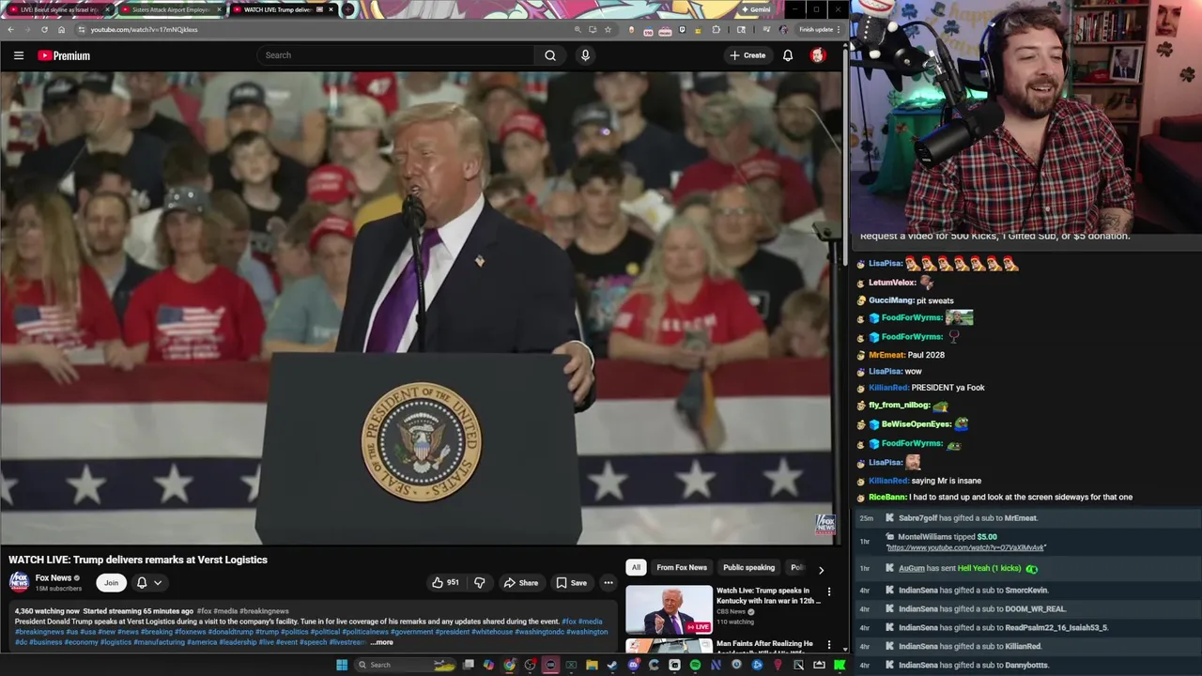
Task: Close the Beirut skyline tab
Action: point(108,9)
